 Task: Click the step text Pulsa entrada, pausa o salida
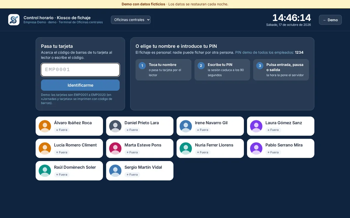click(x=285, y=67)
